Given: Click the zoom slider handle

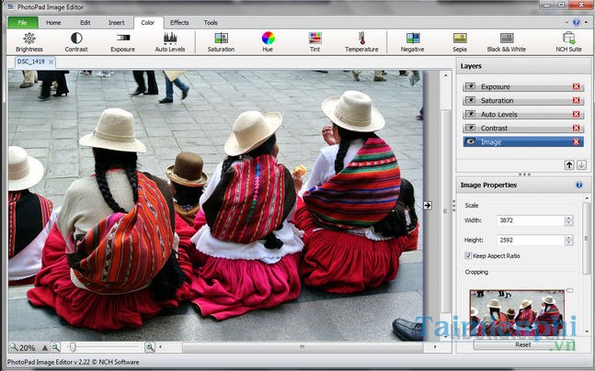Looking at the screenshot, I should click(73, 347).
